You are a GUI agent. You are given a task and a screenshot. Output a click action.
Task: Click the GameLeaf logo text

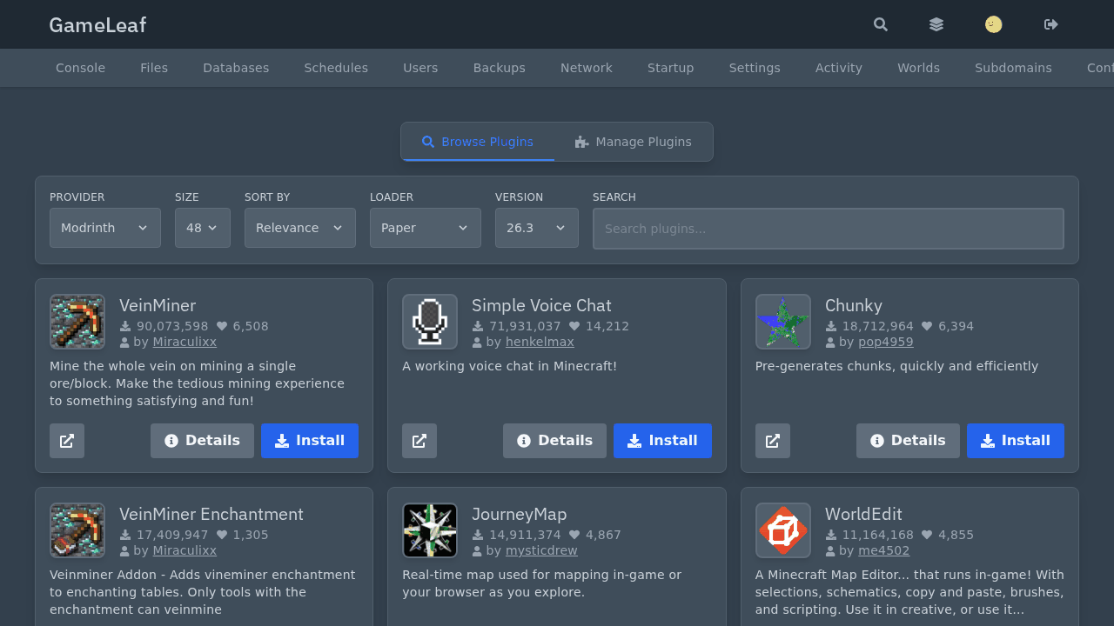tap(97, 24)
